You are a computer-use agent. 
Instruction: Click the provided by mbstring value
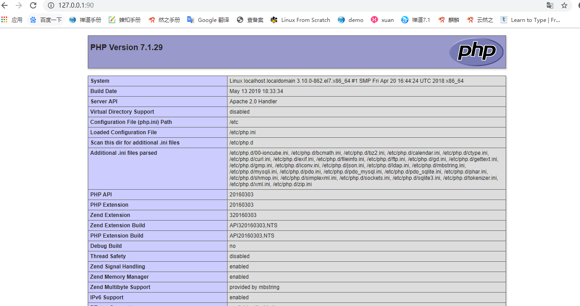pos(254,287)
